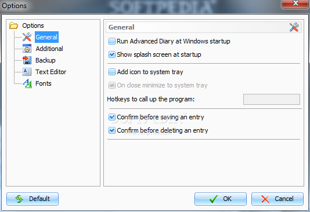Click the Additional settings gear icon
This screenshot has height=212, width=310.
click(x=27, y=49)
